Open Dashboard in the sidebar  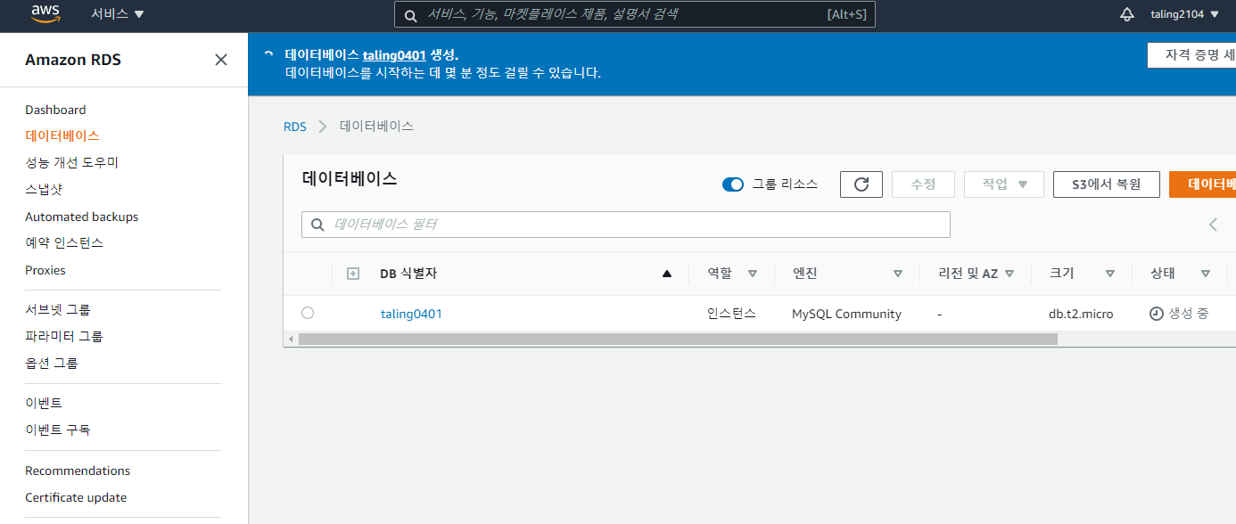55,110
